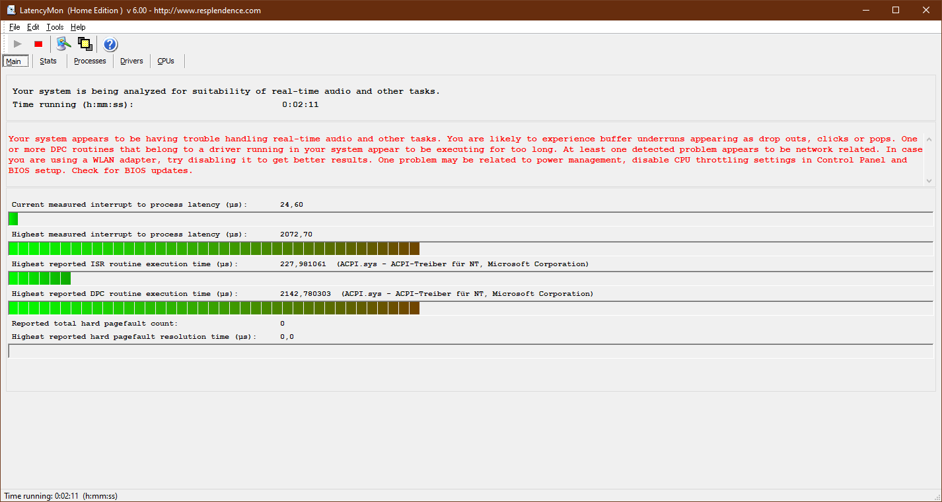Open the File menu
The height and width of the screenshot is (502, 942).
point(15,27)
